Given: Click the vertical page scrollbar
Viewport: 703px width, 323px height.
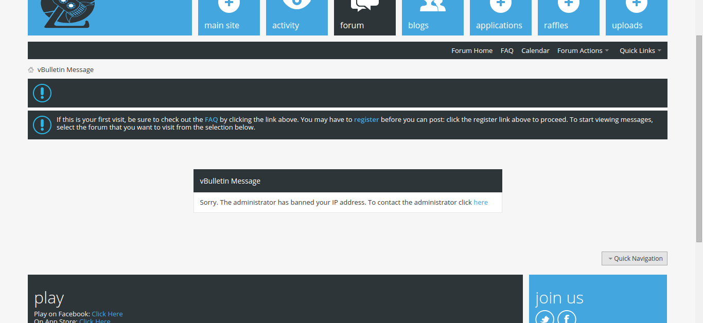Looking at the screenshot, I should coord(699,139).
